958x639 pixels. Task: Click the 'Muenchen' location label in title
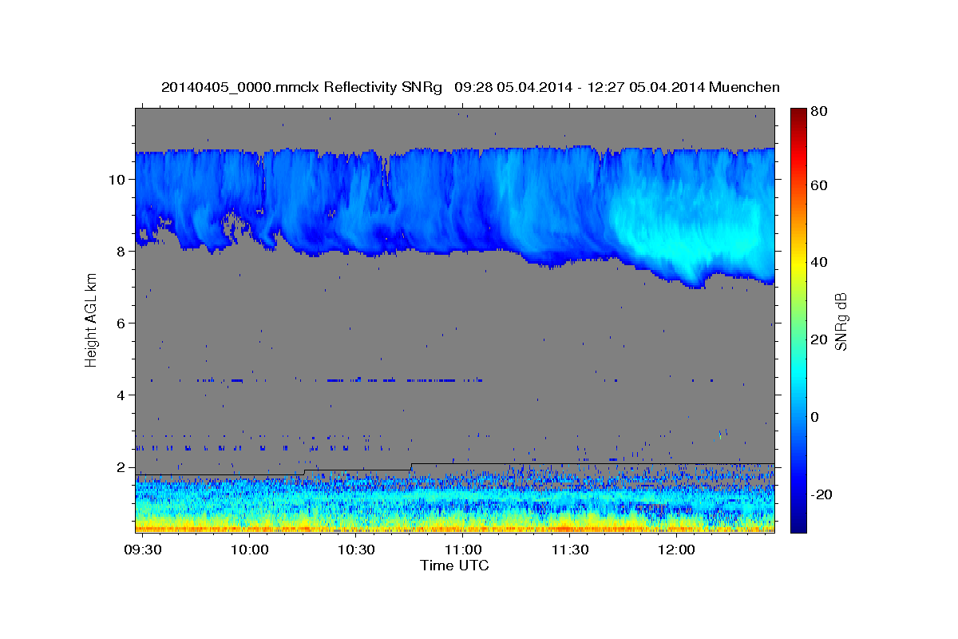click(x=744, y=87)
